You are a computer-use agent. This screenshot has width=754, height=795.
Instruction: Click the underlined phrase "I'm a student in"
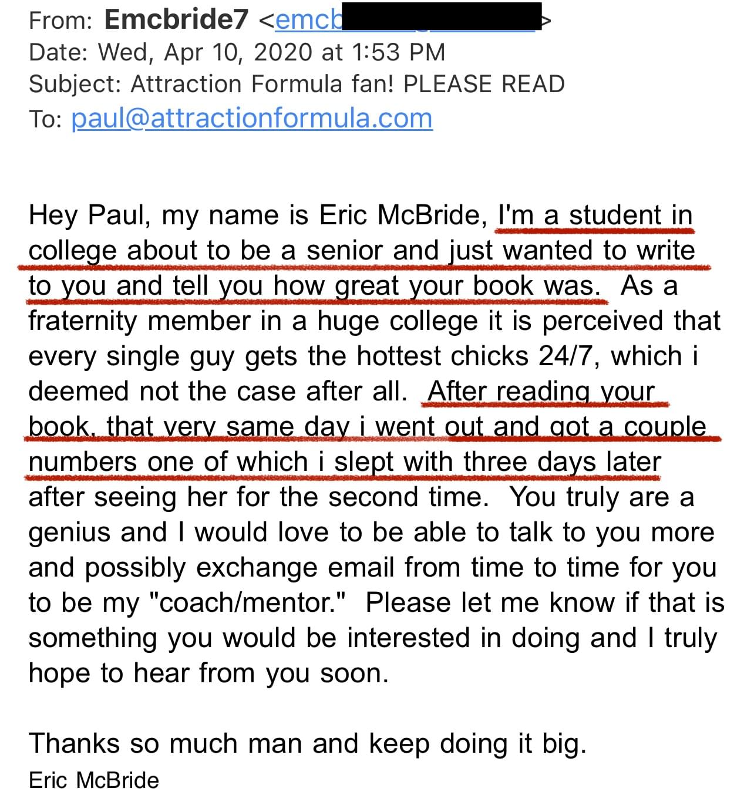(595, 215)
